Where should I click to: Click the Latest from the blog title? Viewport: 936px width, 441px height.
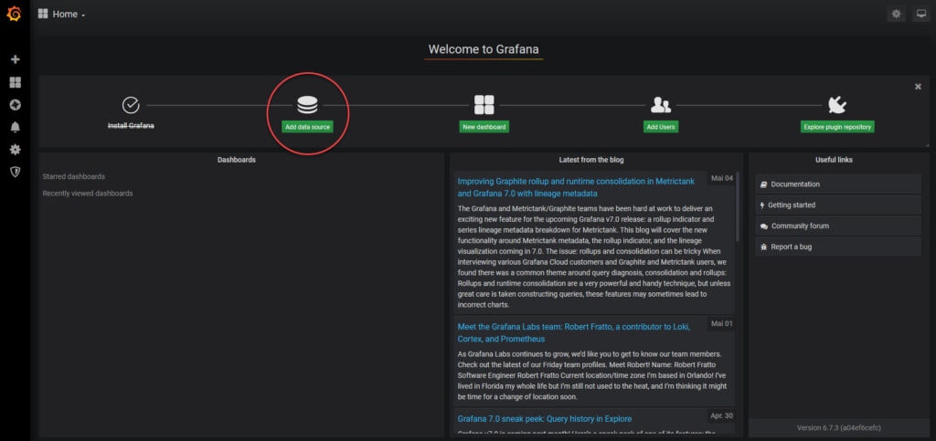591,160
